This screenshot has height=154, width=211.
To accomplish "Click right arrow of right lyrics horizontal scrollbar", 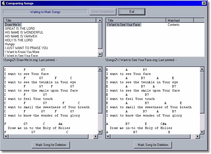I will [x=197, y=136].
